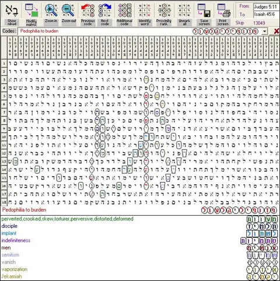Open the Proximity rank tool

164,10
